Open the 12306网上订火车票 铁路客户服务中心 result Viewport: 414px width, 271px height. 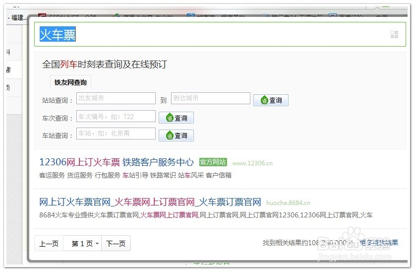tap(117, 162)
